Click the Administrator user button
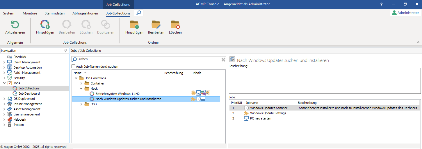Screen dimensions: 422x149 point(405,13)
